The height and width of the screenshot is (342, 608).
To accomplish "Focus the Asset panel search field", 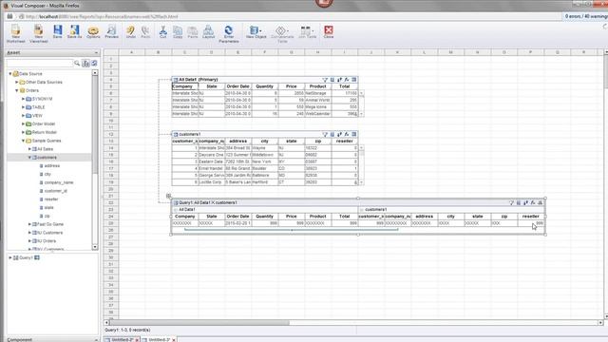I will (x=40, y=64).
